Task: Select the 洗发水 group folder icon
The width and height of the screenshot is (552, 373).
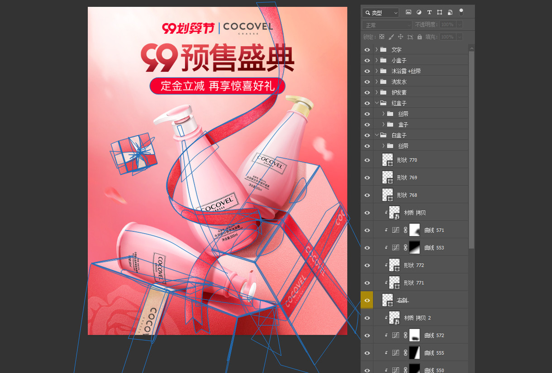Action: coord(383,82)
